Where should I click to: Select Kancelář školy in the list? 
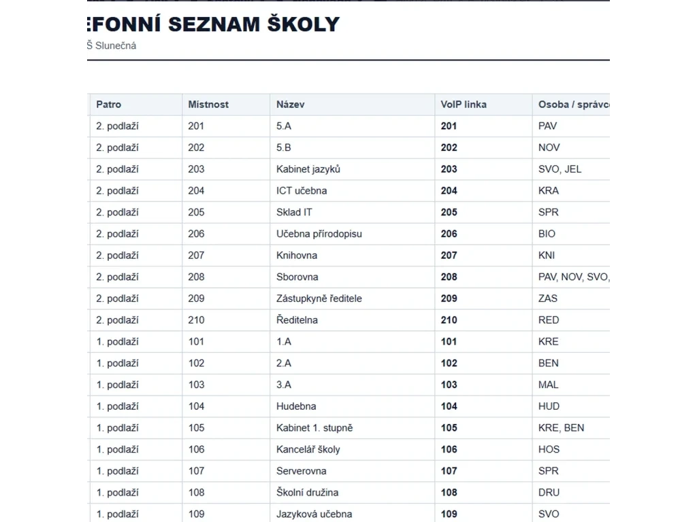[308, 450]
